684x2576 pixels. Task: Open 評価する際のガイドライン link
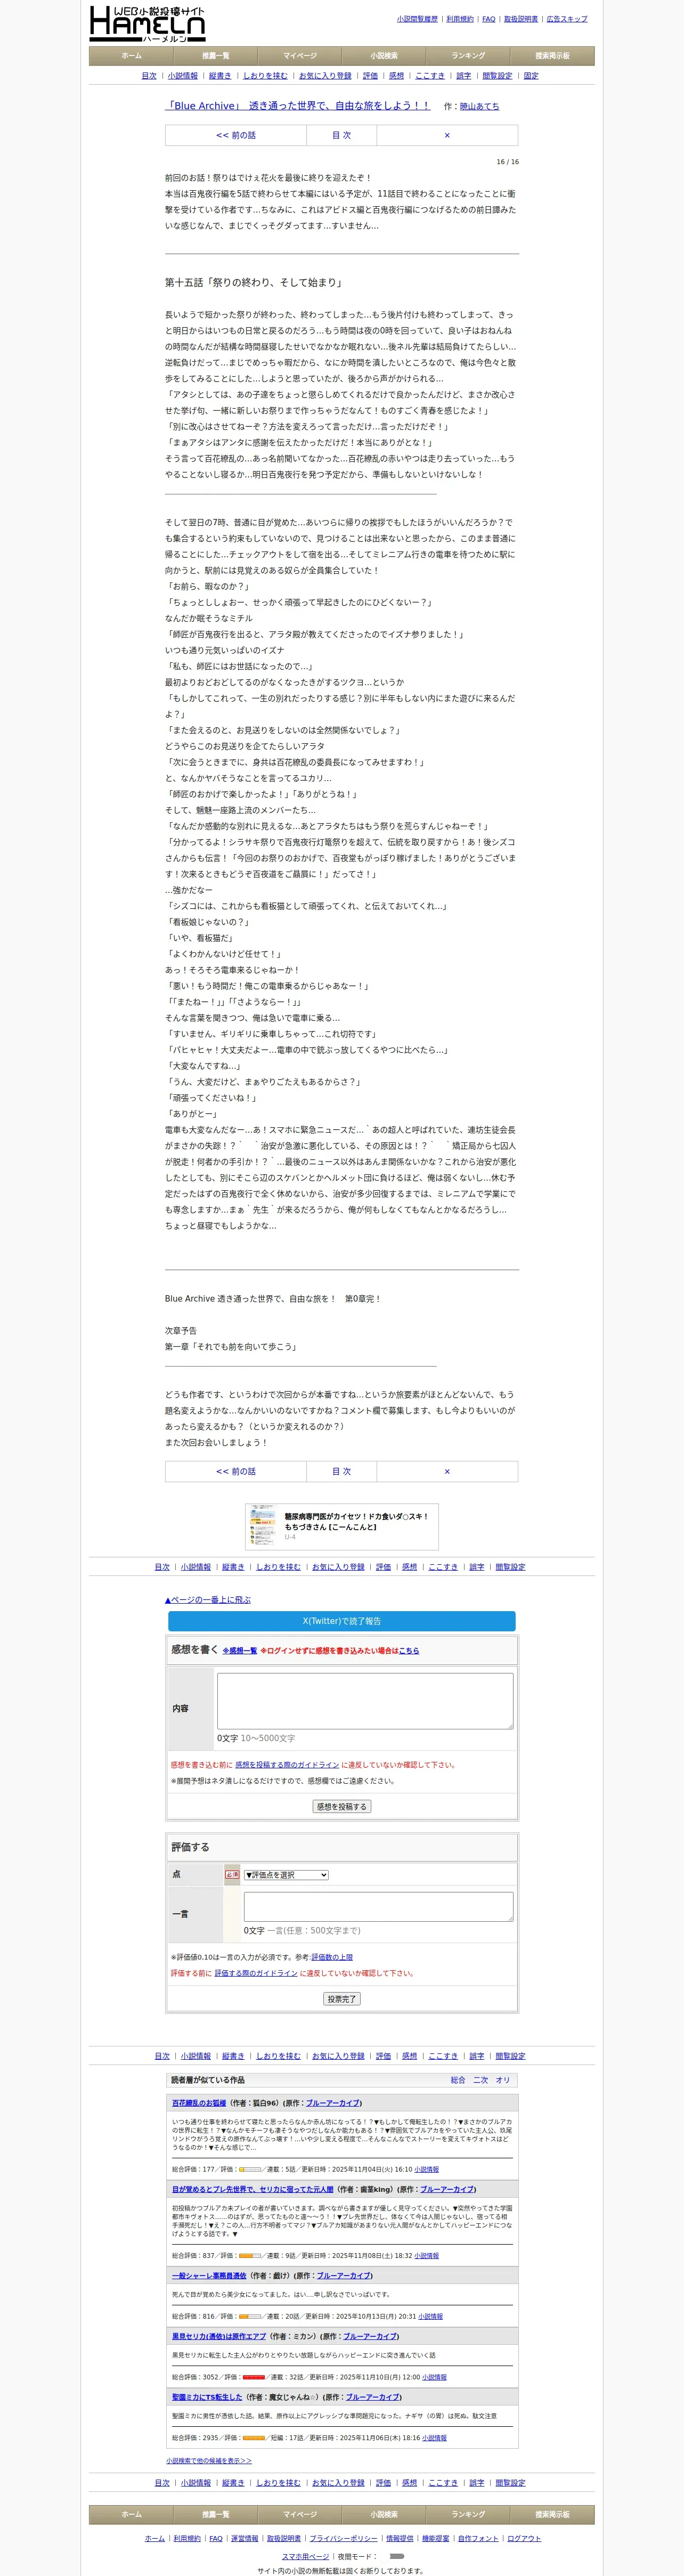[x=256, y=1973]
